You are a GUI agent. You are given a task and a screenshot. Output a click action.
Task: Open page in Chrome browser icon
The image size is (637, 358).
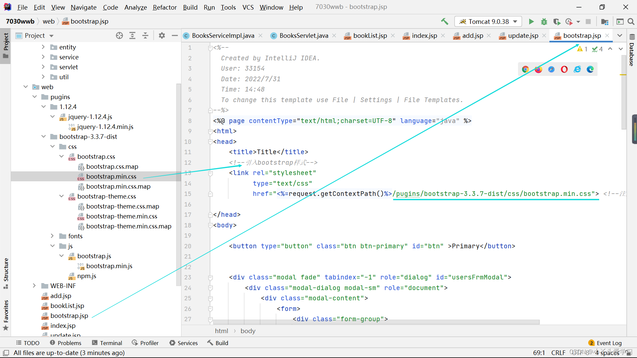coord(525,69)
